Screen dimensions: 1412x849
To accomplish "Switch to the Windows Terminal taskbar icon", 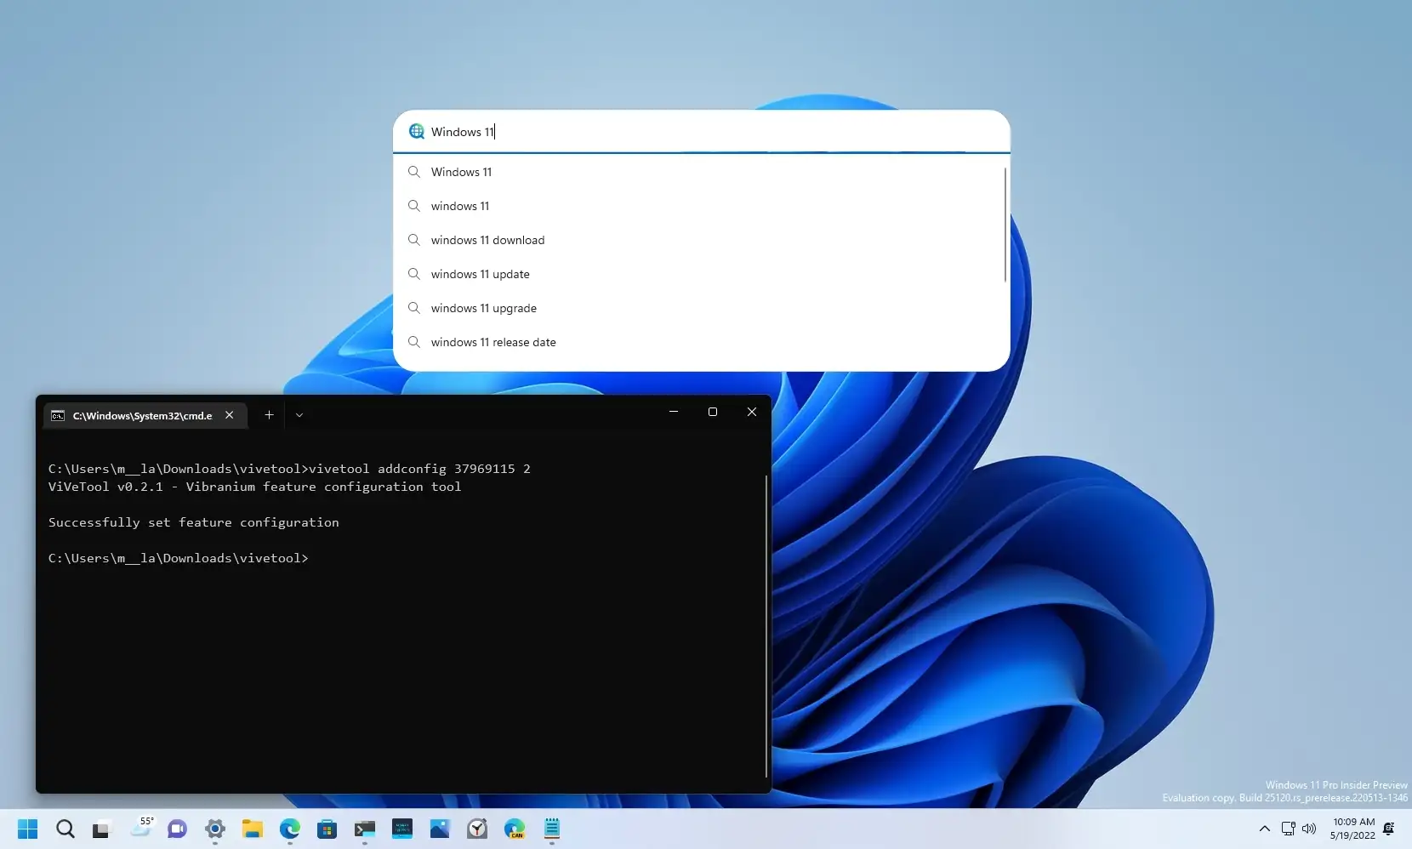I will point(365,829).
